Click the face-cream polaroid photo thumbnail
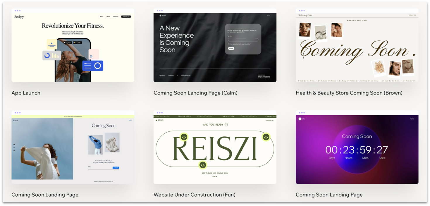 click(x=305, y=29)
